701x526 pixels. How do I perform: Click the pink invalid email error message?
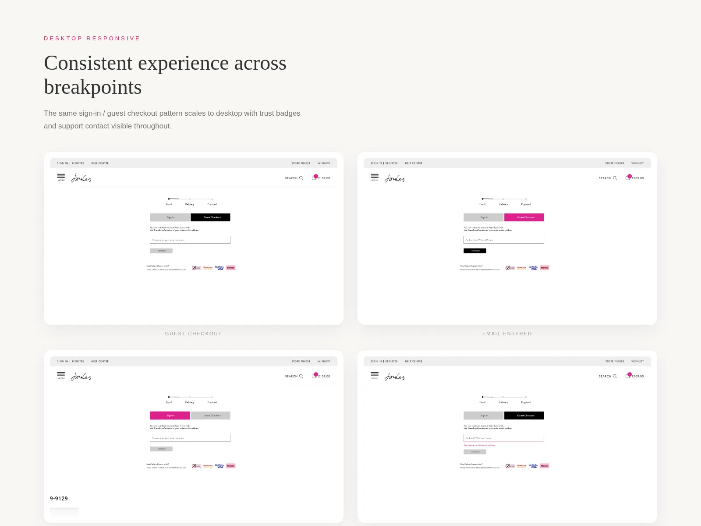479,445
